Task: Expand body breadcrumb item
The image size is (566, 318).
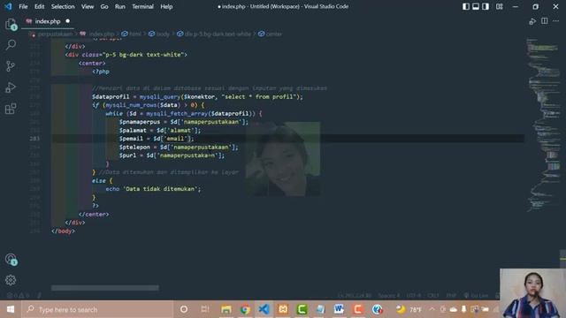Action: pos(163,34)
